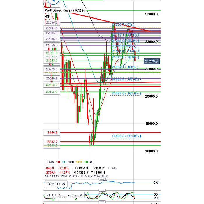
Task: Select the Fibonacci 61.8% level label
Action: coord(125,51)
